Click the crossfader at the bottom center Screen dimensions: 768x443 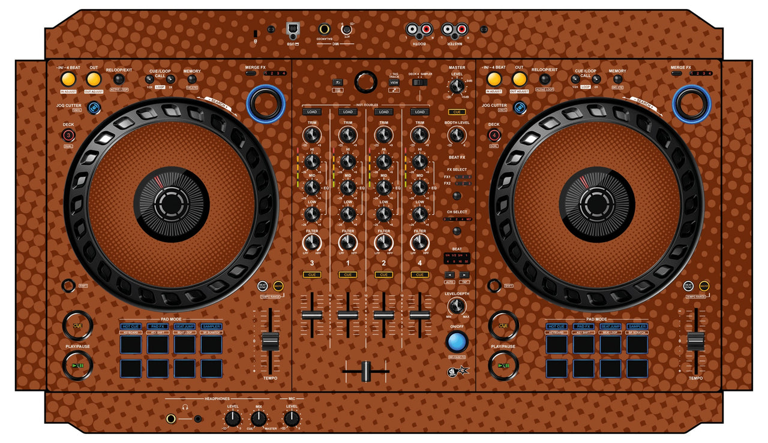pos(367,370)
